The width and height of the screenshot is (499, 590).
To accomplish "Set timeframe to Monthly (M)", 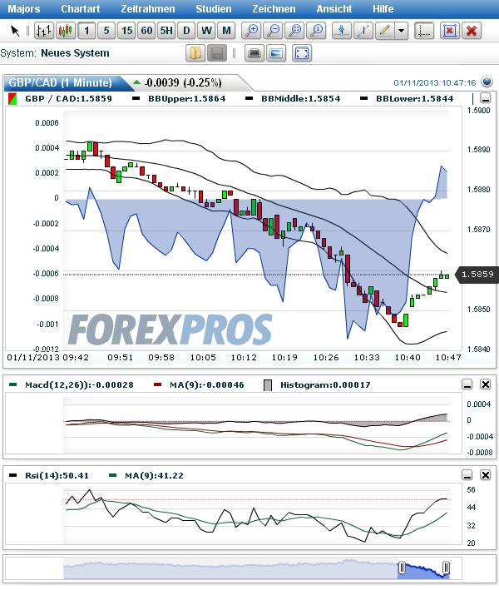I will [x=226, y=31].
